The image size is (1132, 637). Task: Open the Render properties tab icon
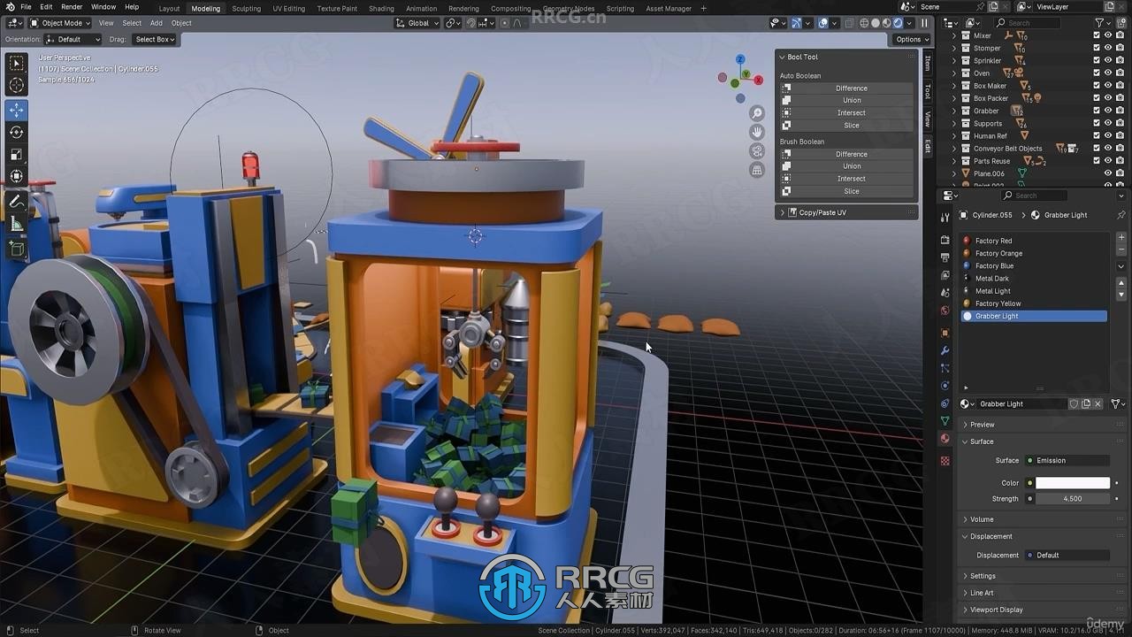click(x=945, y=240)
